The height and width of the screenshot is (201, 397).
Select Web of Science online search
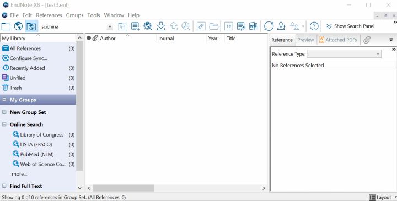[44, 164]
